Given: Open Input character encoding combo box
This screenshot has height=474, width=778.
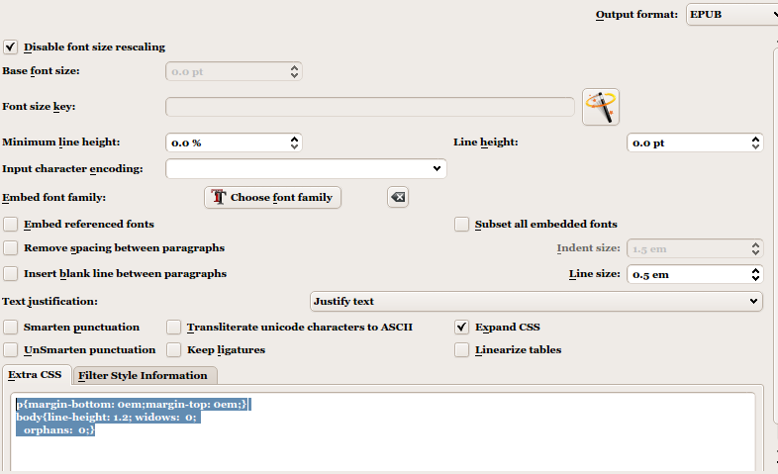Looking at the screenshot, I should 306,169.
